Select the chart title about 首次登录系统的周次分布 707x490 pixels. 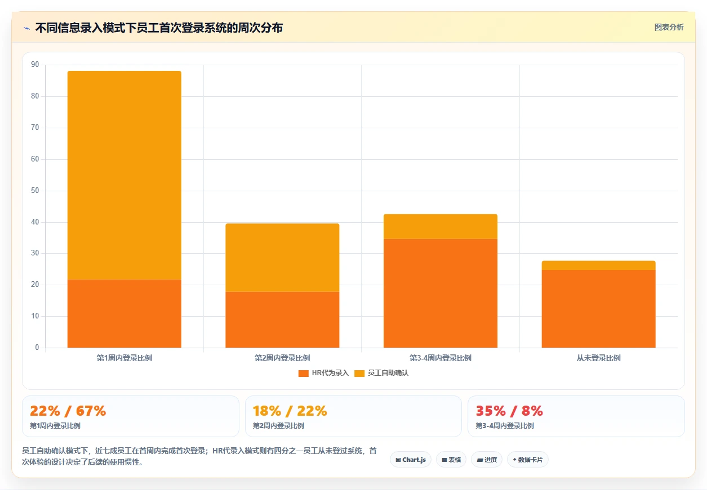pyautogui.click(x=159, y=28)
